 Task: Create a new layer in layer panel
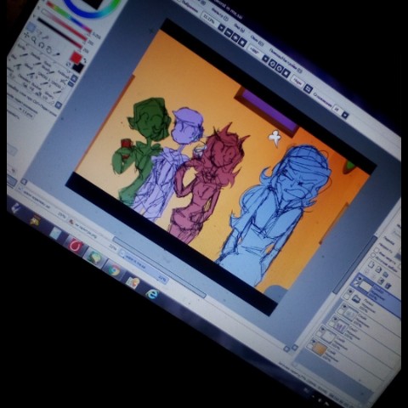[x=372, y=263]
